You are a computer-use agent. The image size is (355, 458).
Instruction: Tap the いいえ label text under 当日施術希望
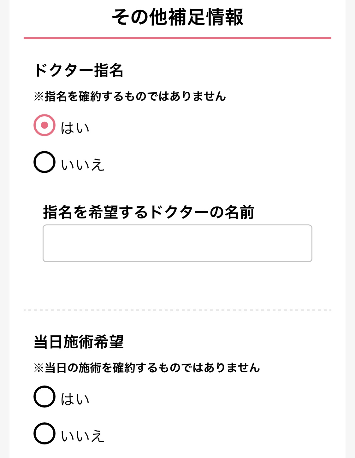click(x=82, y=436)
